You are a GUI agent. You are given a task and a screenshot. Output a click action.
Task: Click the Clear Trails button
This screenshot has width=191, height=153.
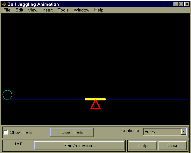pos(72,132)
